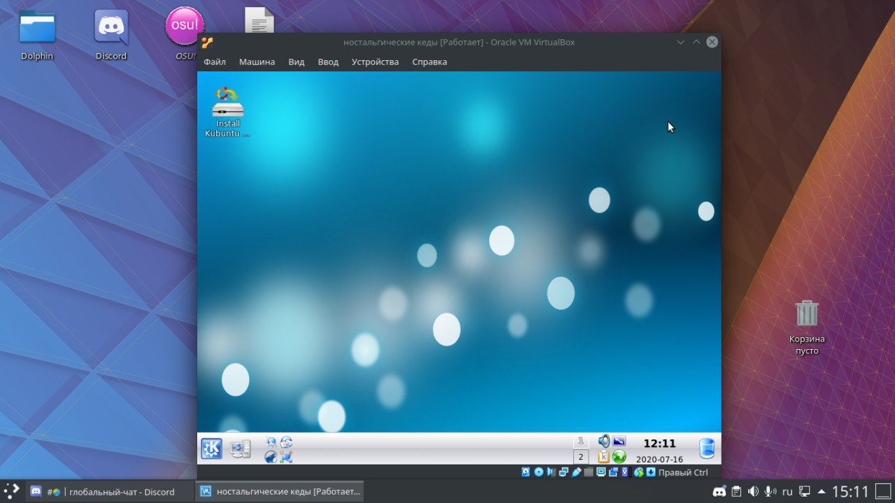Switch to Discord глобальный-чат taskbar entry
This screenshot has height=503, width=895.
110,492
